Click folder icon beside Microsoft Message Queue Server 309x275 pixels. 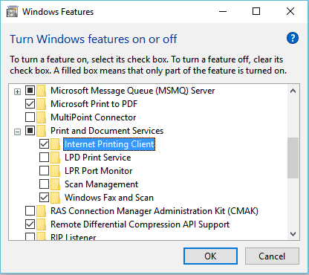point(41,91)
